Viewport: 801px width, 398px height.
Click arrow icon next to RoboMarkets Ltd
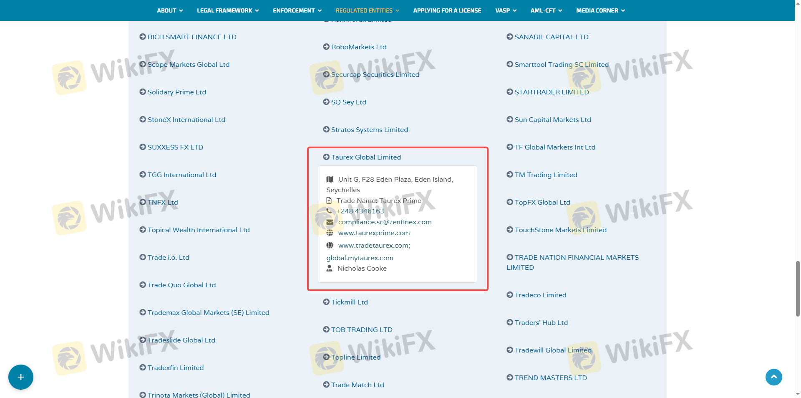(x=326, y=47)
